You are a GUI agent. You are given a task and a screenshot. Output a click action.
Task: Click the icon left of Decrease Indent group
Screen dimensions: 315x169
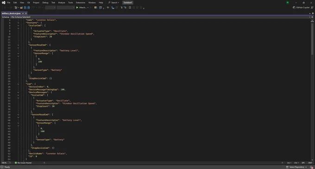click(113, 7)
